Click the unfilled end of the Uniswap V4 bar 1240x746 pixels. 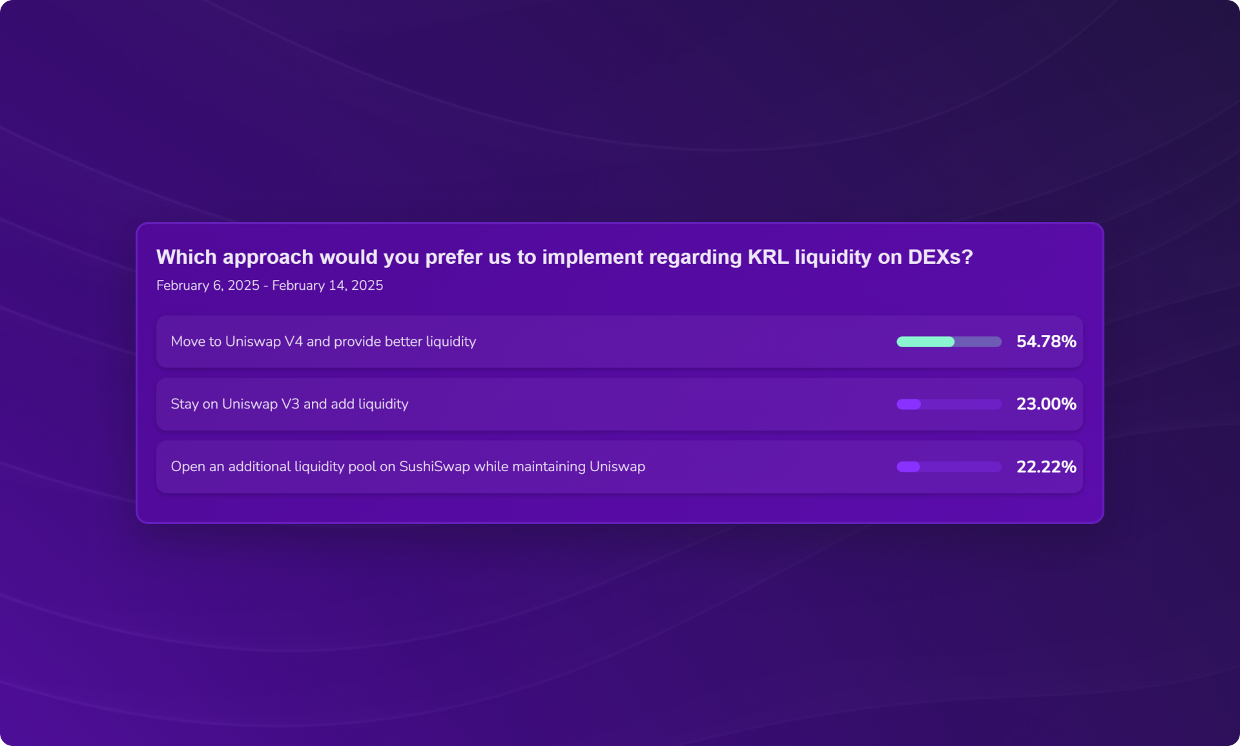pyautogui.click(x=978, y=342)
